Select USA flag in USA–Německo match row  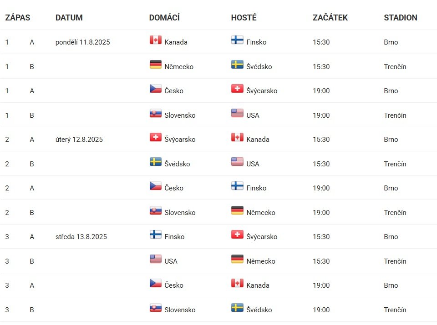pos(156,259)
